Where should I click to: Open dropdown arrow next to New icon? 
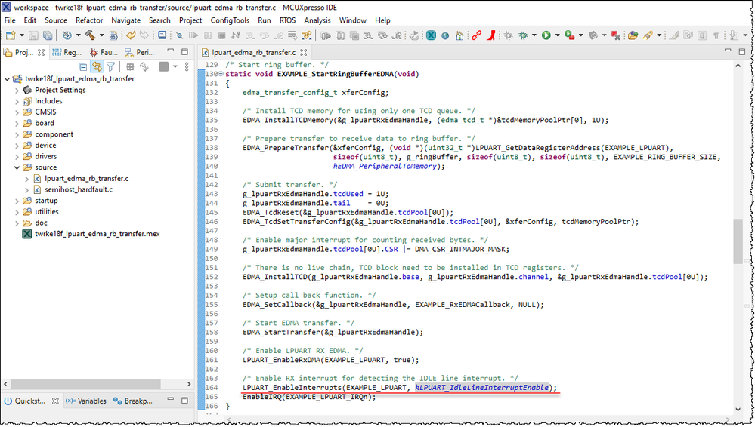[x=21, y=35]
